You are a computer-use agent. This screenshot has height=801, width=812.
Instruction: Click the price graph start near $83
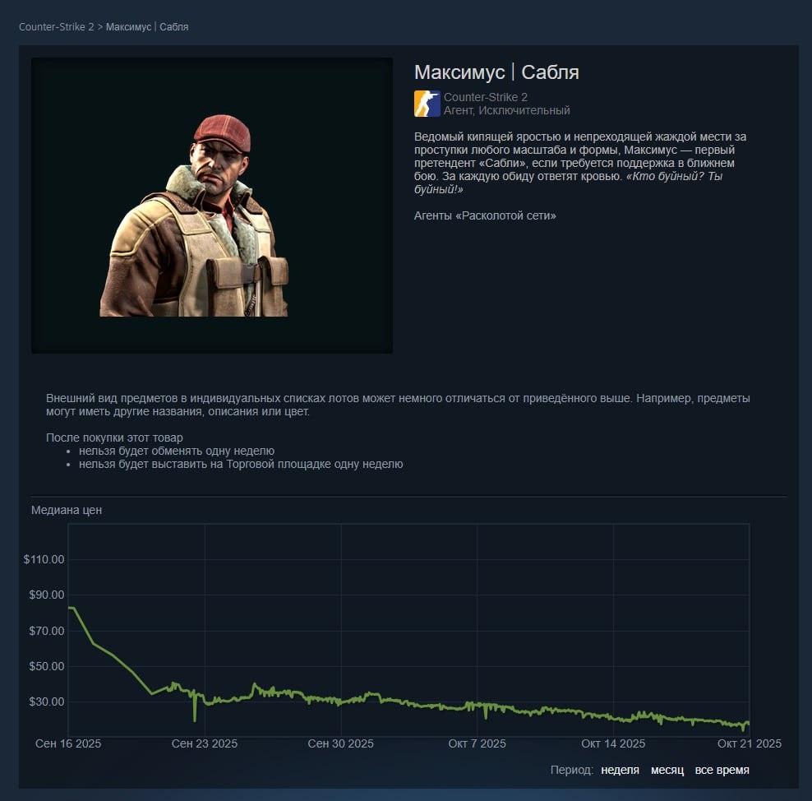coord(71,608)
